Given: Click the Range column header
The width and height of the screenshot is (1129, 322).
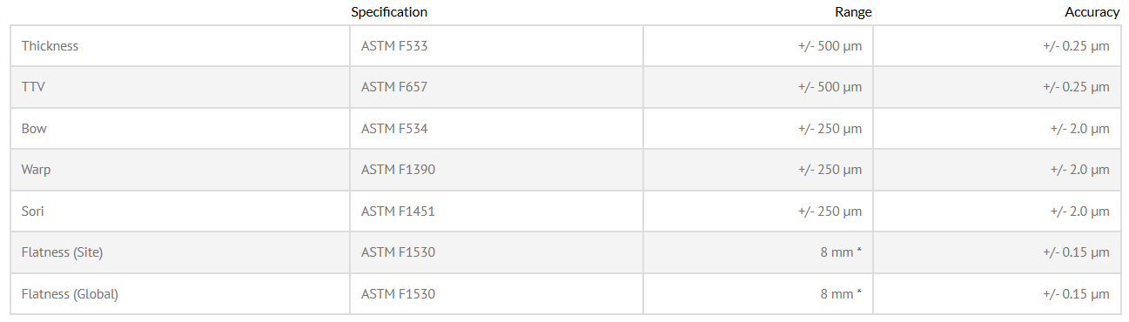Looking at the screenshot, I should (853, 12).
